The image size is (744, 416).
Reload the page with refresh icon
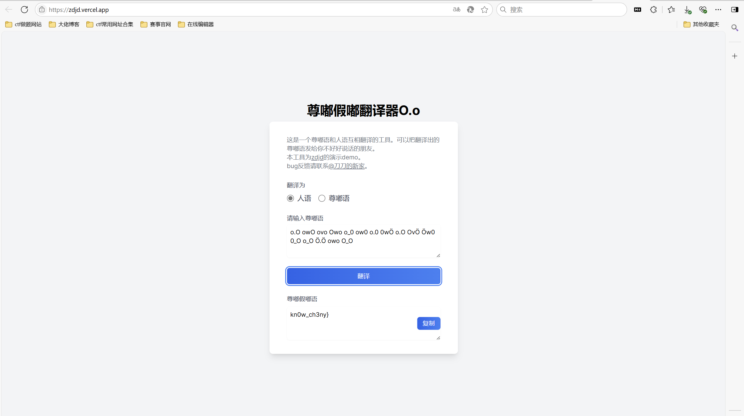point(24,10)
